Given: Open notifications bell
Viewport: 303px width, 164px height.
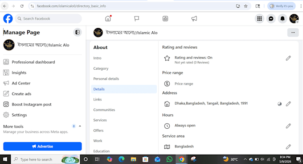Looking at the screenshot, I should click(283, 19).
